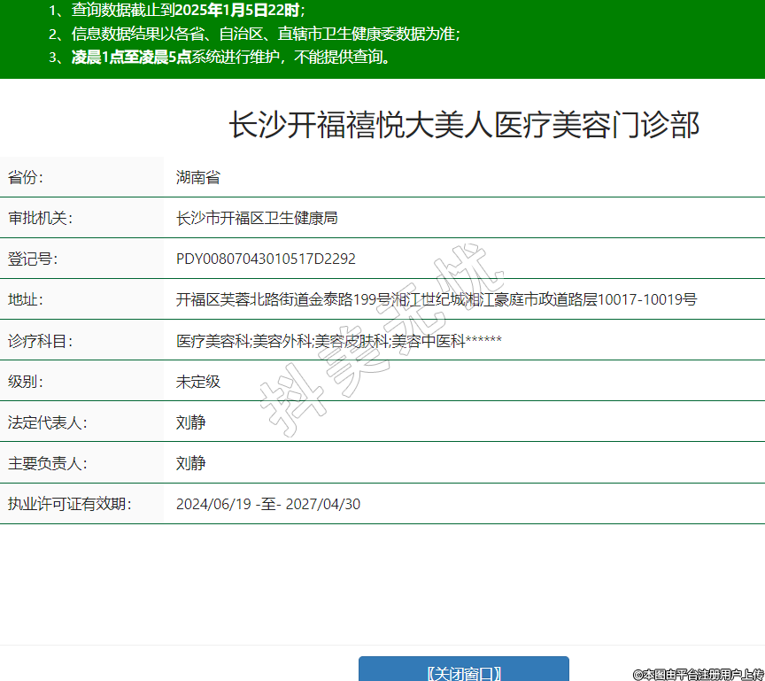
Task: Click the 级别 field label
Action: coord(26,382)
